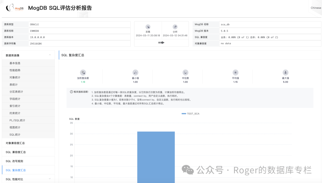
Task: Open 表统计 in sidebar
Action: (x=28, y=84)
